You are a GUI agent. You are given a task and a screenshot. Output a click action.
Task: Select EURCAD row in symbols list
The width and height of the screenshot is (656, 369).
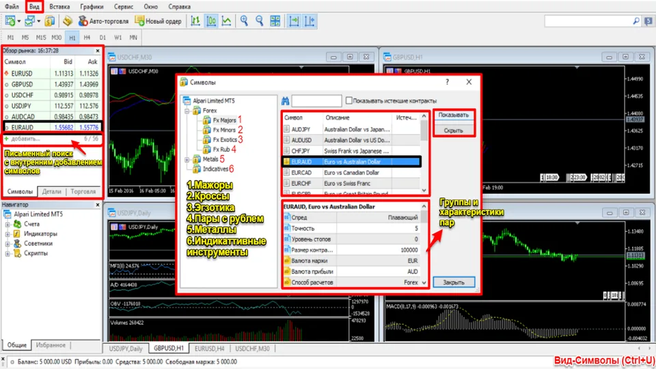point(351,172)
